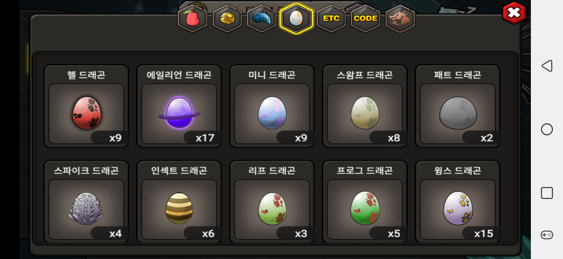Select the striped Insect Dragon egg

179,201
